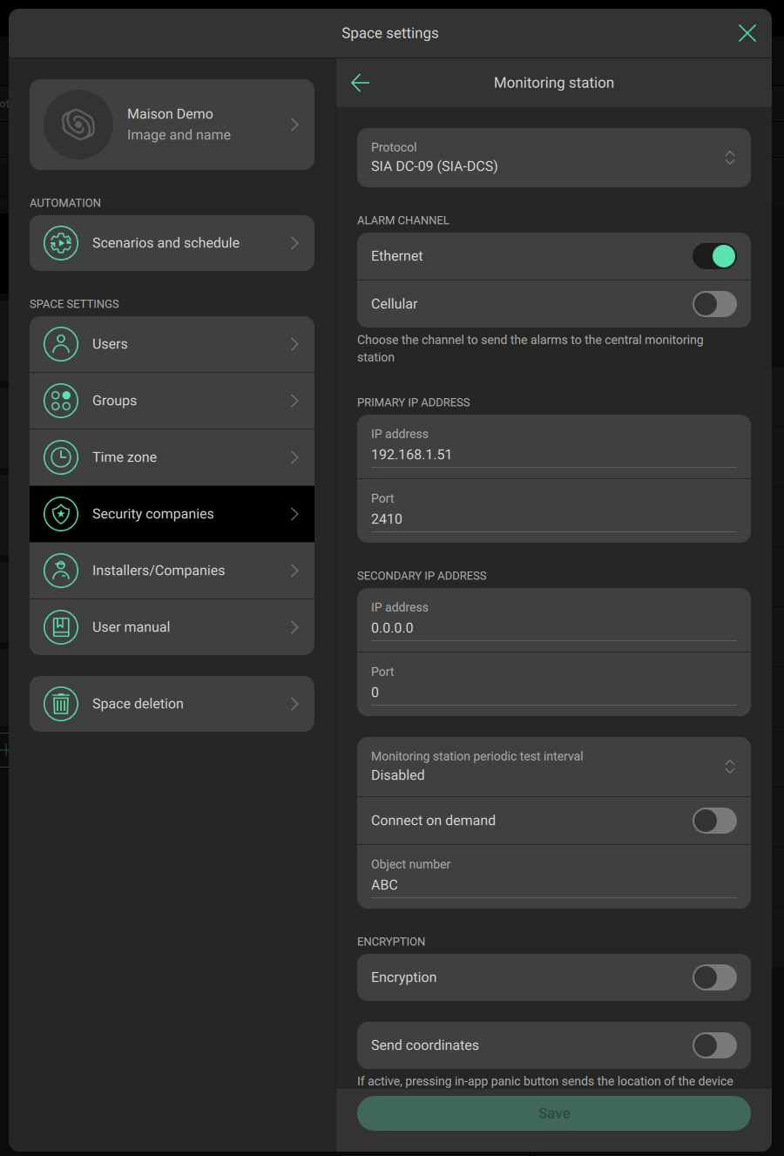784x1156 pixels.
Task: Expand Maison Demo image and name chevron
Action: [294, 125]
